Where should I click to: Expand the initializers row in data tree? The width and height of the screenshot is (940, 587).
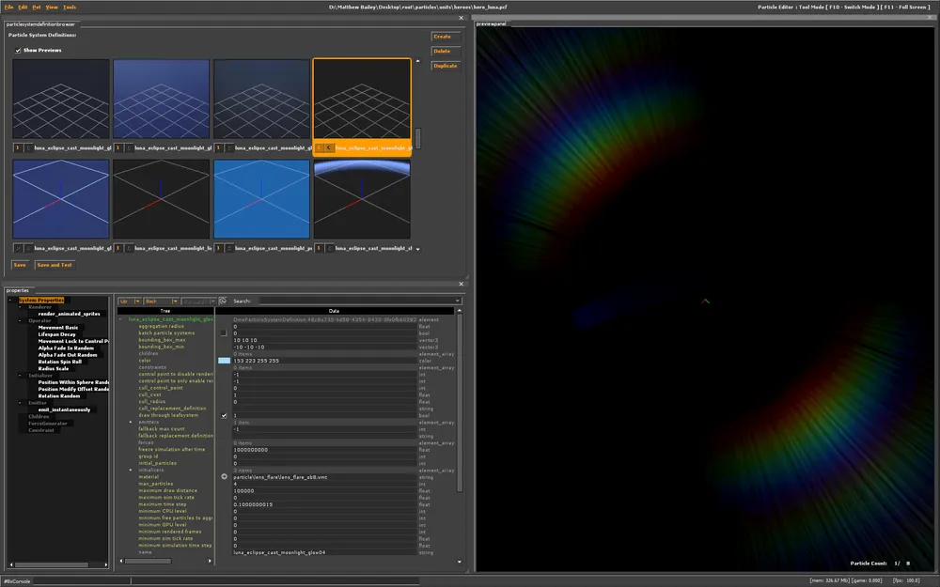click(131, 471)
